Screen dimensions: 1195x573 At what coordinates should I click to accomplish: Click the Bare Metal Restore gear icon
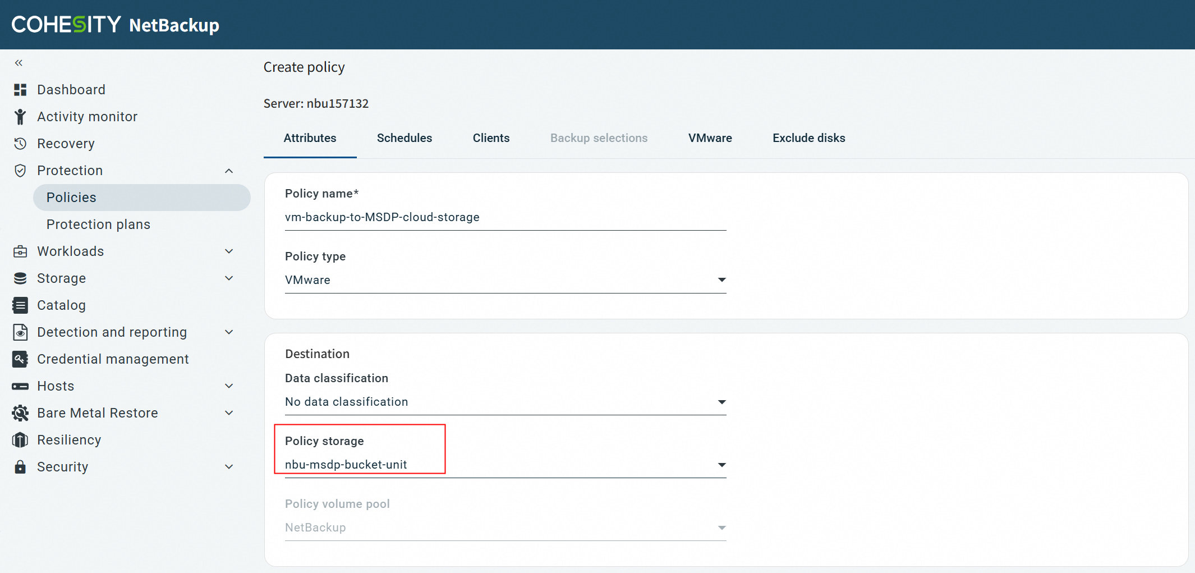[x=20, y=413]
